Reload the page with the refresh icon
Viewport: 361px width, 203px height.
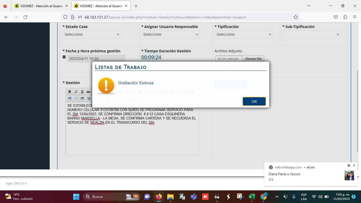tap(25, 17)
